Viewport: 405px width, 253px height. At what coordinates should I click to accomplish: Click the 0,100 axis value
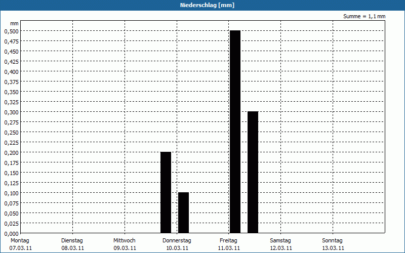click(x=12, y=193)
